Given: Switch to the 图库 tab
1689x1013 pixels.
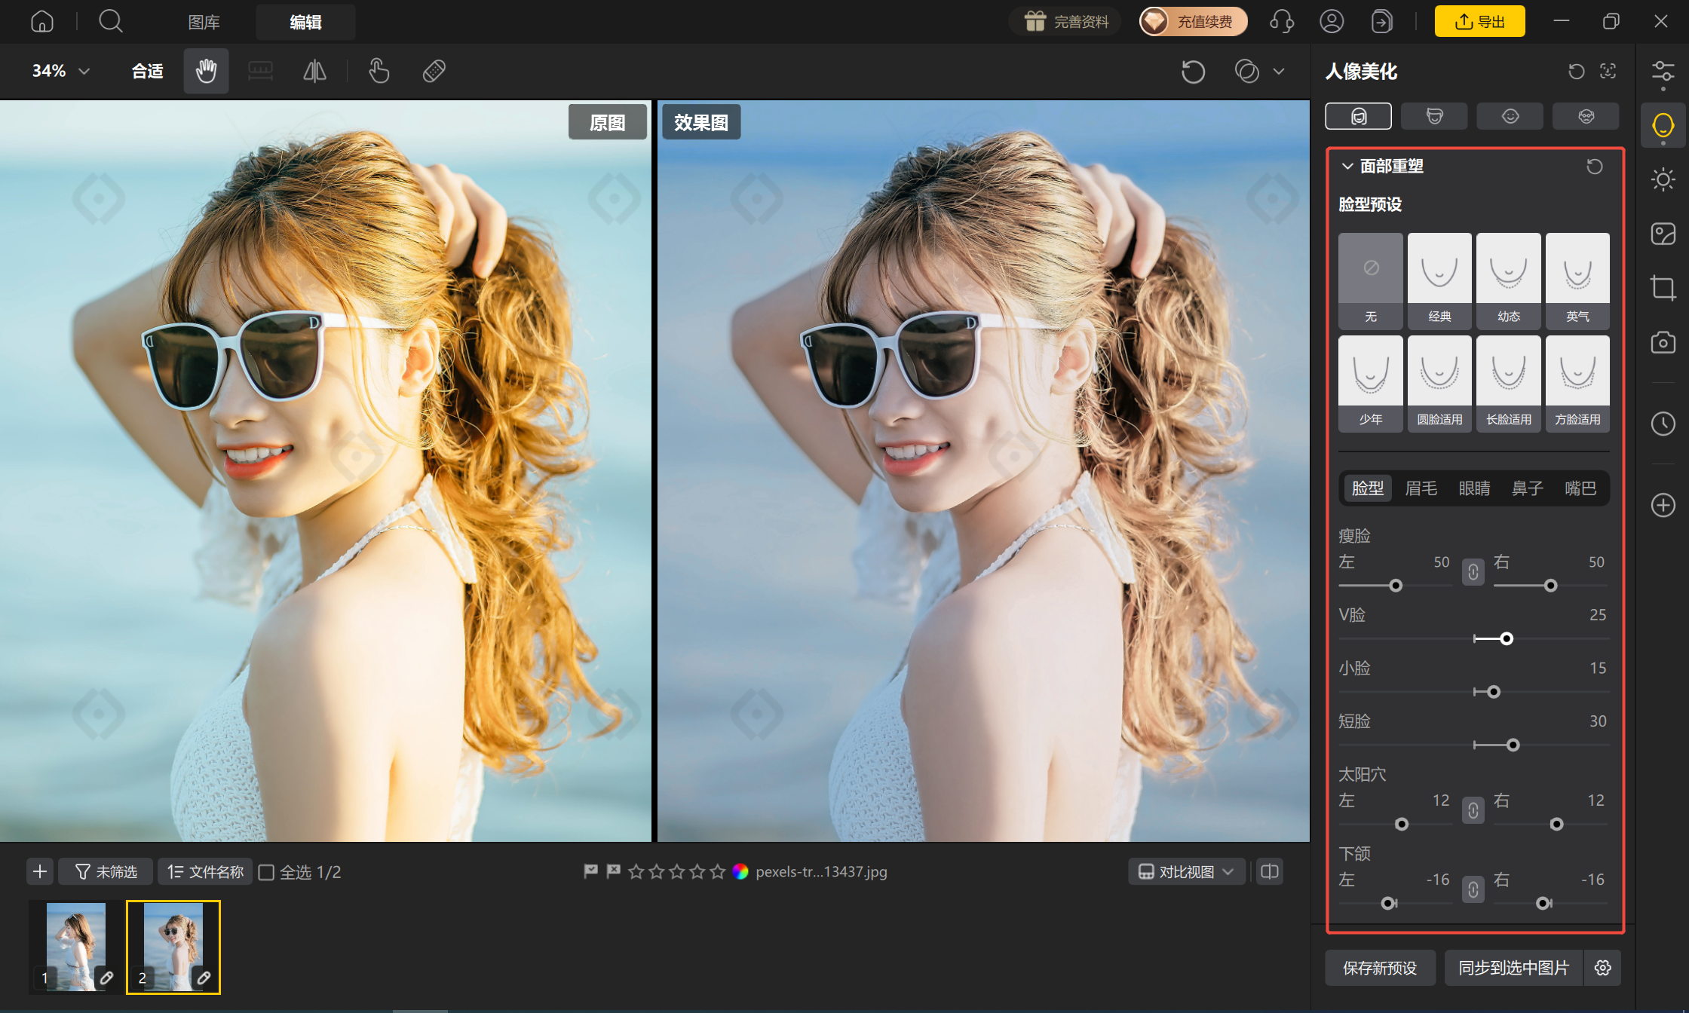Looking at the screenshot, I should coord(204,23).
